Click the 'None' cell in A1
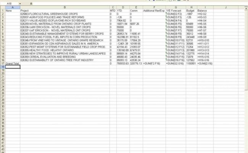This screenshot has width=248, height=153. pyautogui.click(x=13, y=11)
